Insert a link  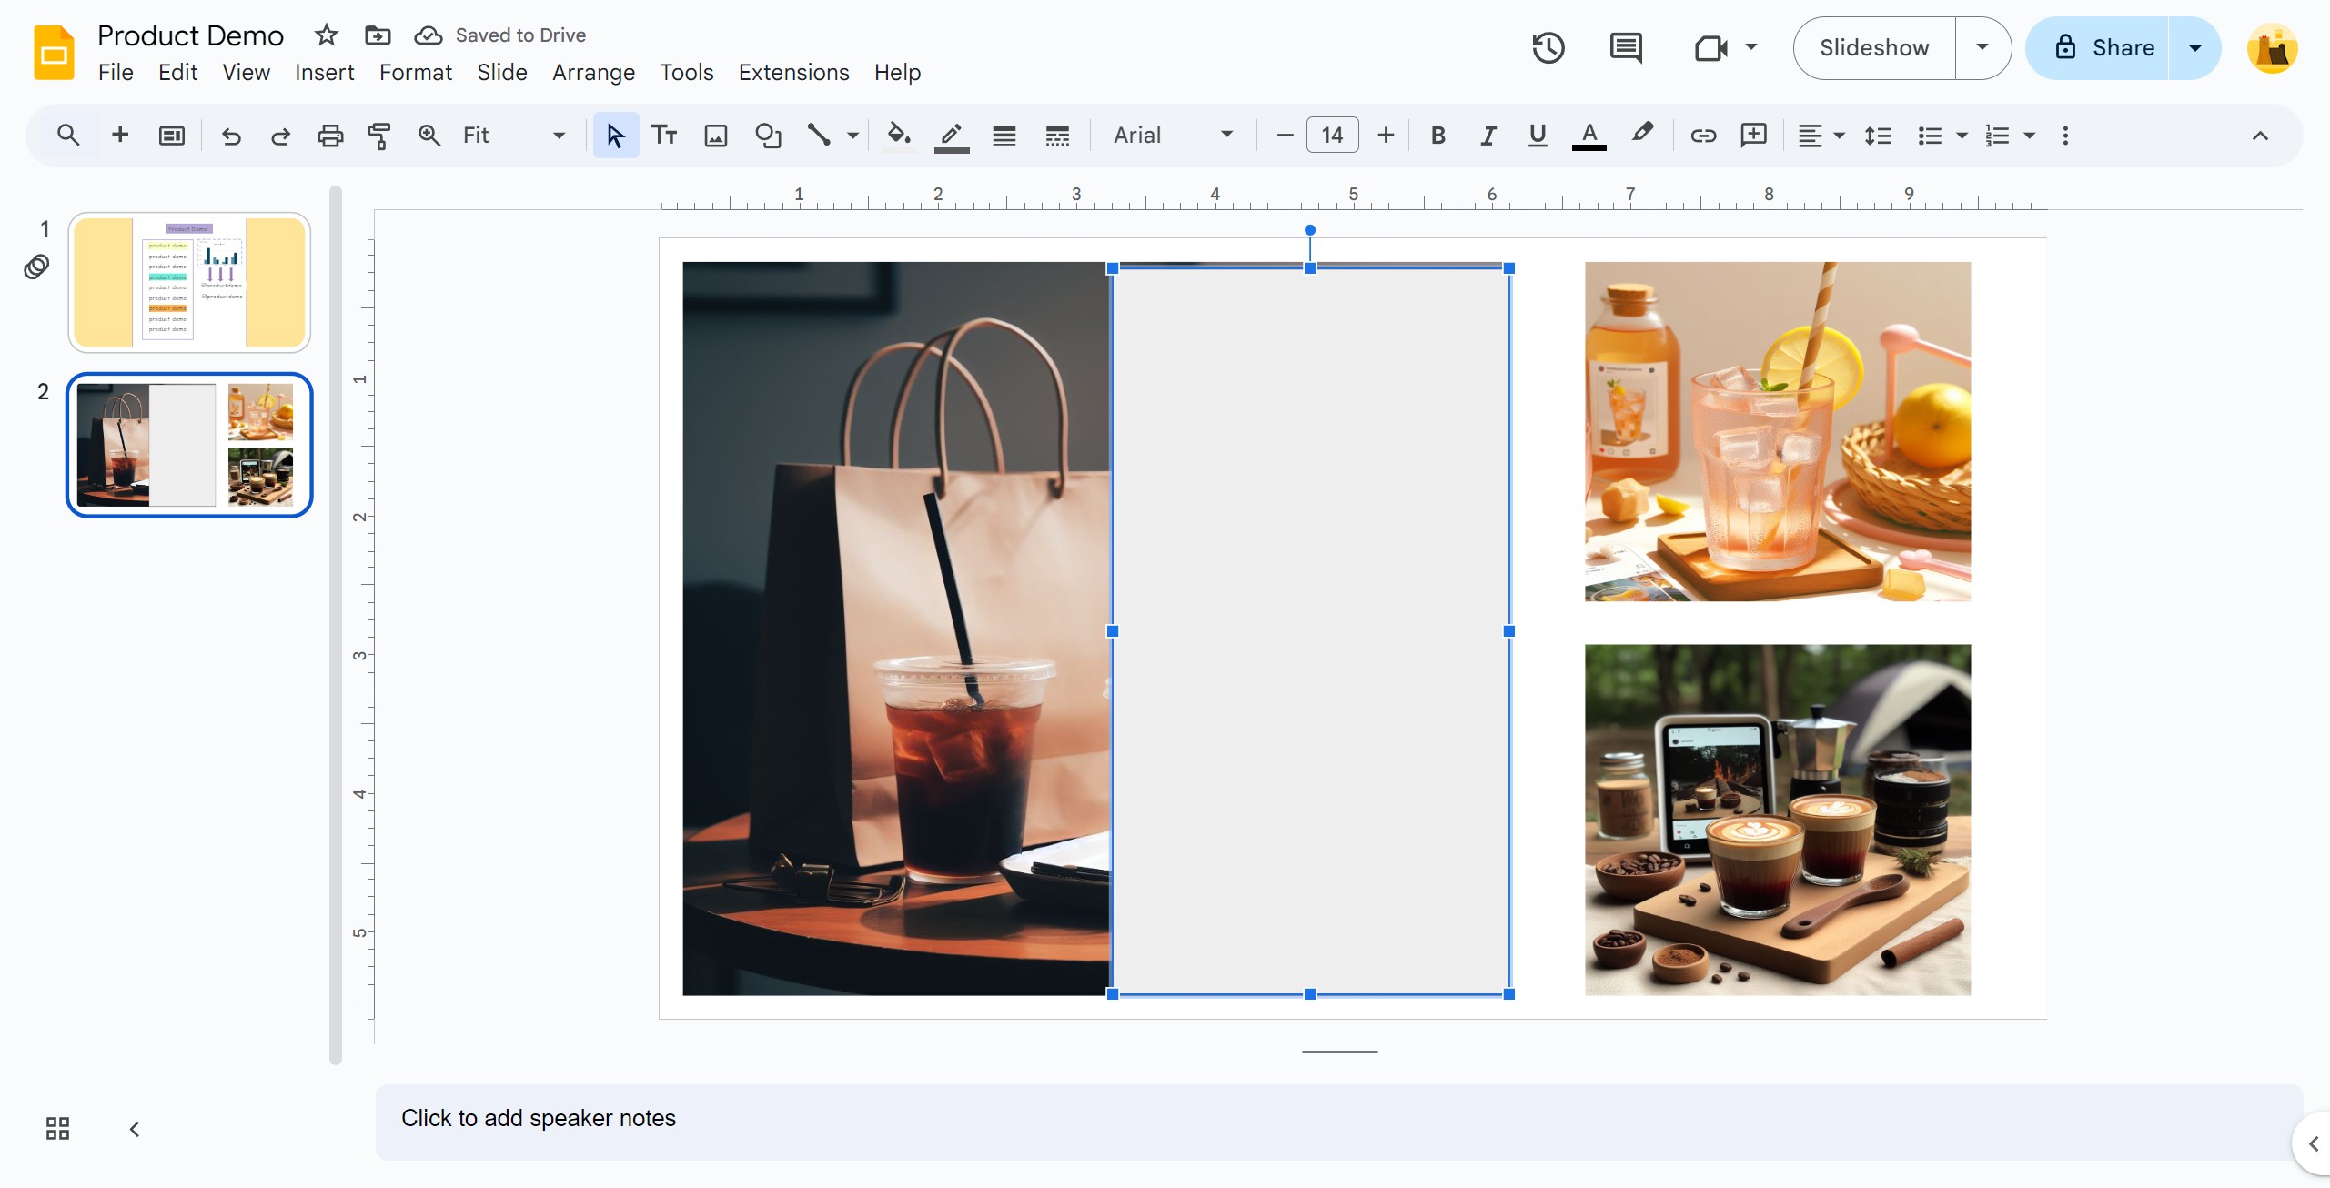pyautogui.click(x=1703, y=136)
